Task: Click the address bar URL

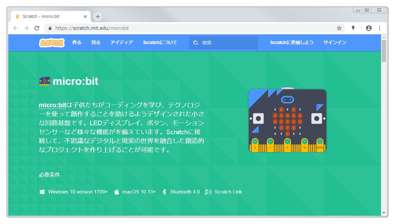Action: pyautogui.click(x=92, y=28)
